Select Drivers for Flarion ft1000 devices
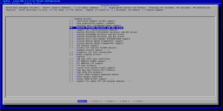The height and width of the screenshot is (111, 223). [x=93, y=48]
